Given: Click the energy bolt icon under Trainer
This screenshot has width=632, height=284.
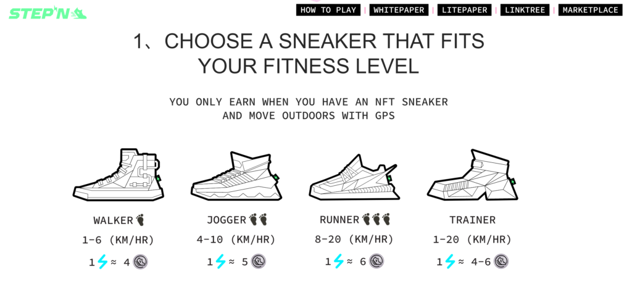Looking at the screenshot, I should (450, 261).
